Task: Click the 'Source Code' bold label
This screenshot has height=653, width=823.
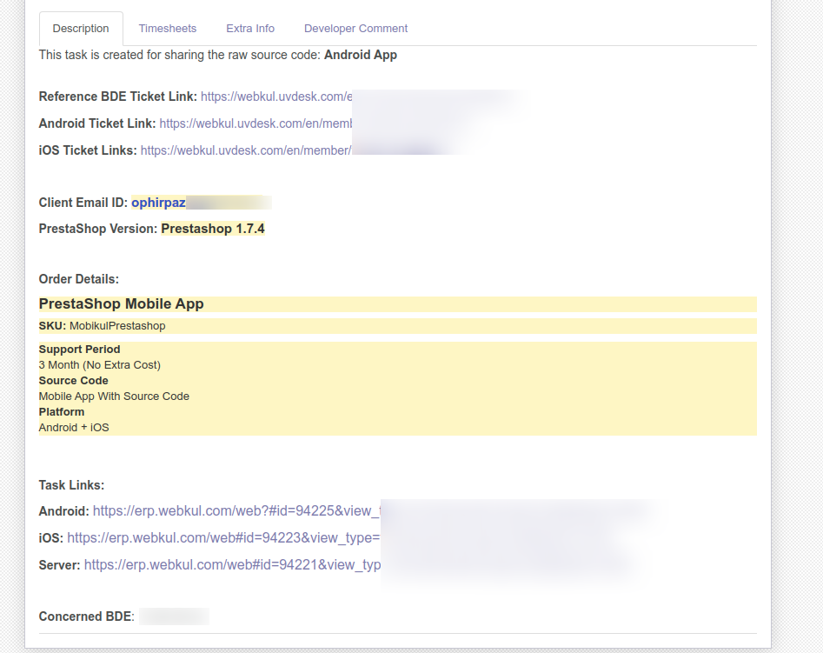Action: [x=74, y=381]
